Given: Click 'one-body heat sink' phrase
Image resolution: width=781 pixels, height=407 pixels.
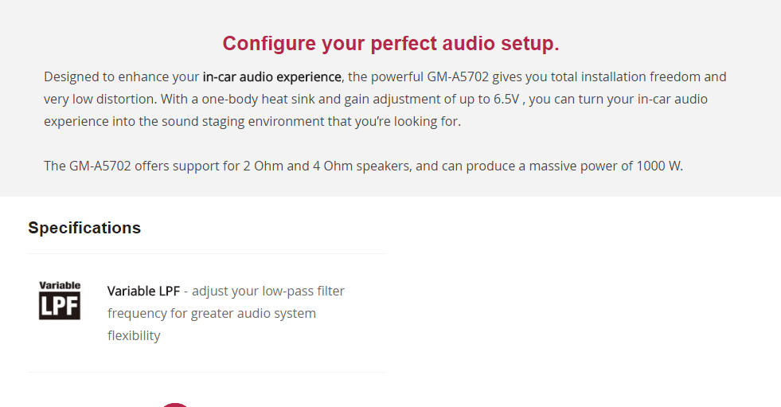Looking at the screenshot, I should point(258,99).
